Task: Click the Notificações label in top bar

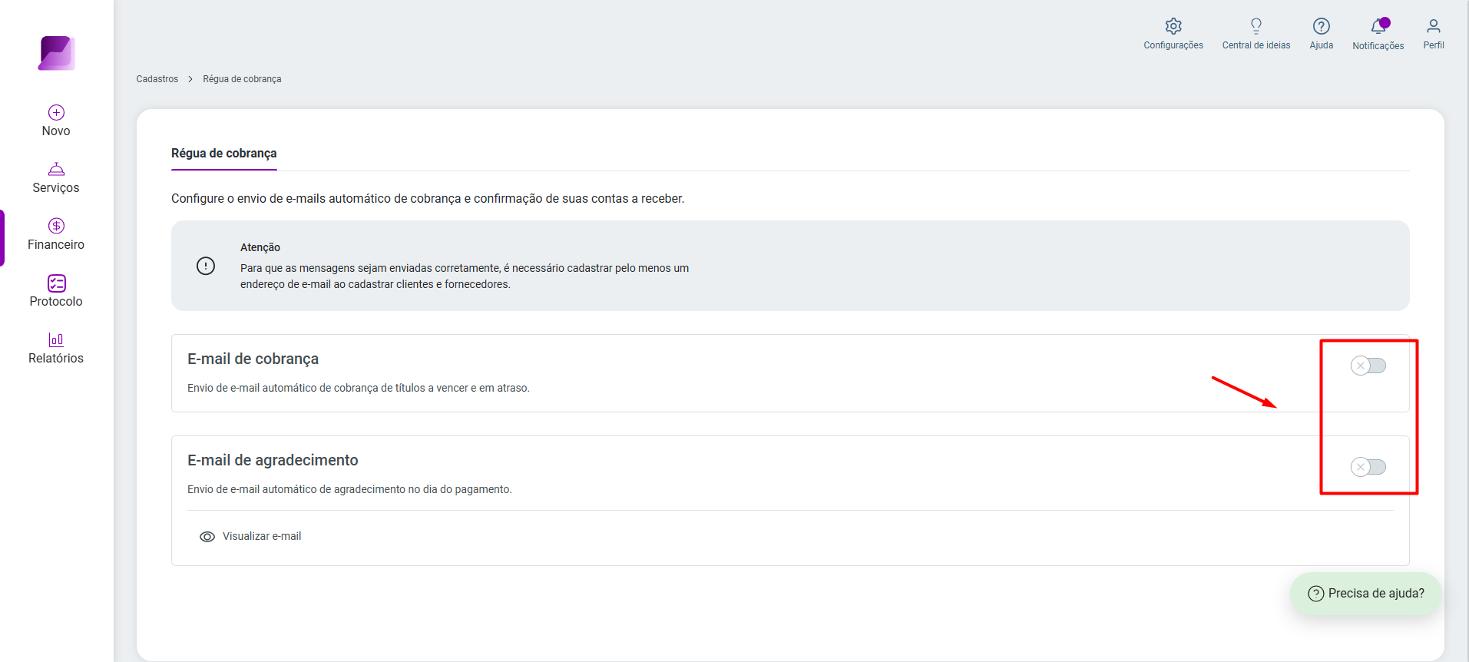Action: click(x=1378, y=46)
